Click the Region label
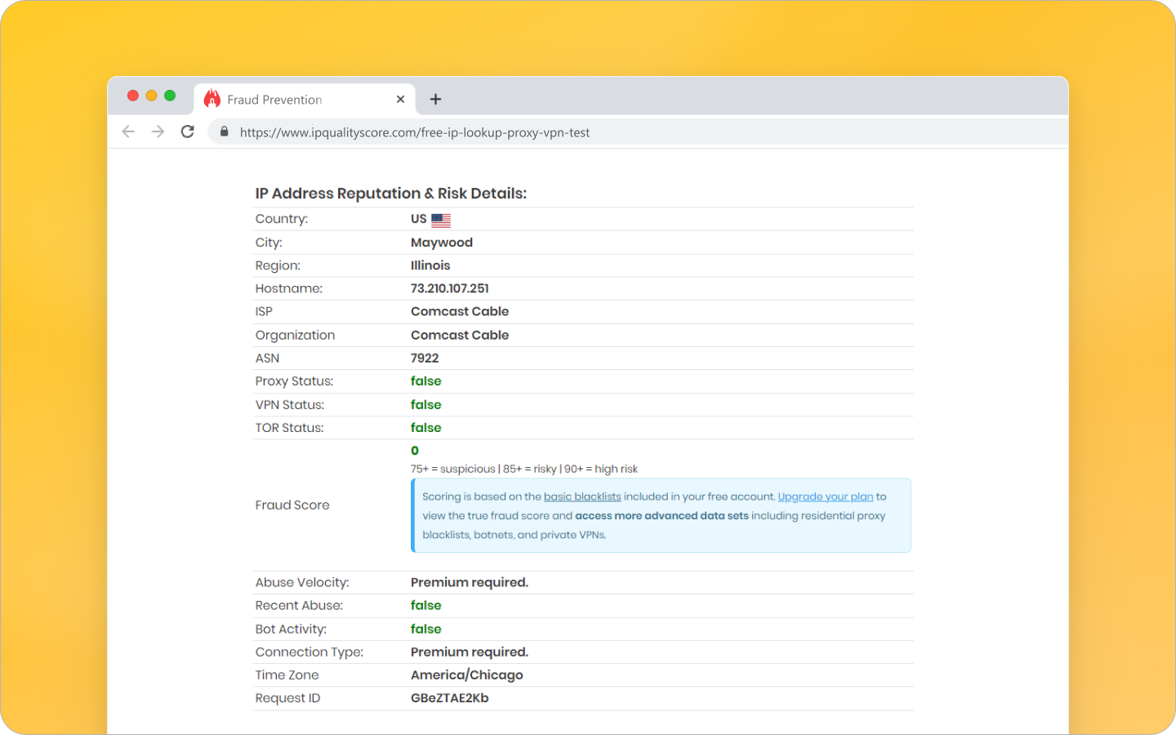Screen dimensions: 1176x735 [x=278, y=265]
